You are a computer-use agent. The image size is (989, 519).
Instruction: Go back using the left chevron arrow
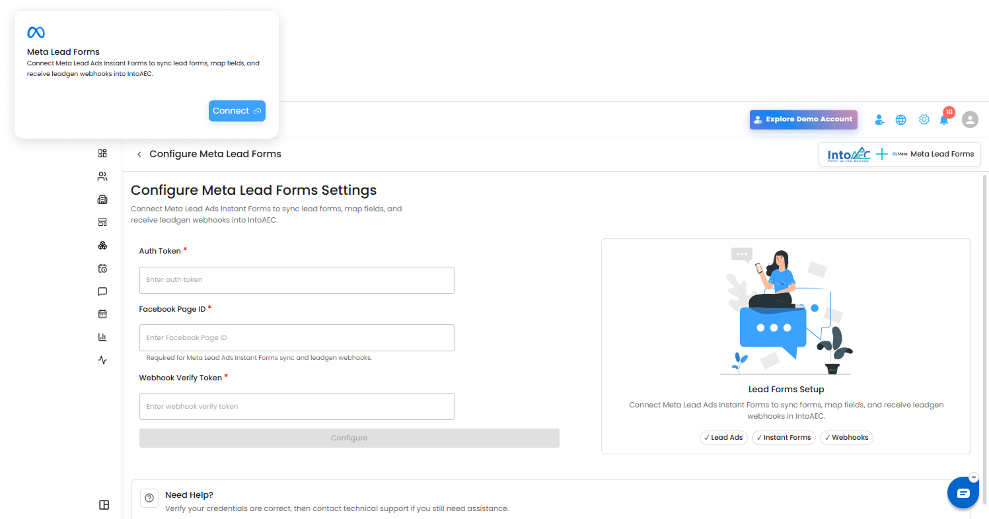tap(139, 155)
